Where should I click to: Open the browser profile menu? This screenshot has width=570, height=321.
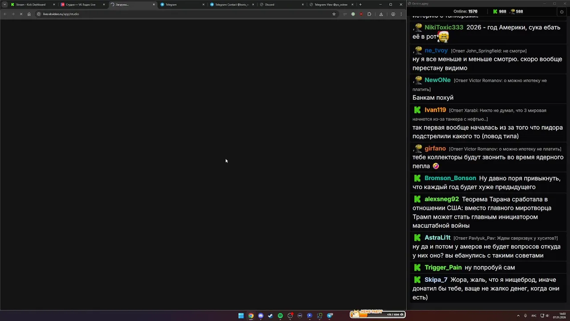[393, 14]
